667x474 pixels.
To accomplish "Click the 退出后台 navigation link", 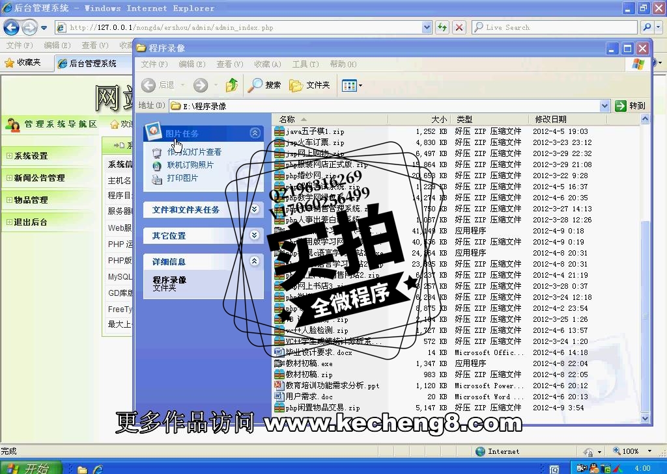I will click(31, 222).
